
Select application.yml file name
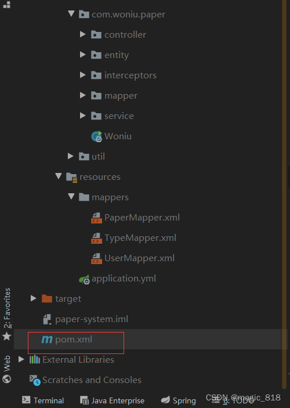click(124, 279)
